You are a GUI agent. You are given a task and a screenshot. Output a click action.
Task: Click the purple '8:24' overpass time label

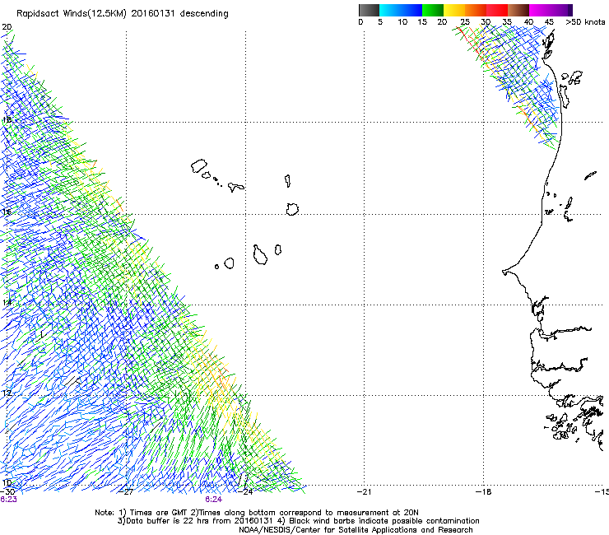[x=214, y=500]
